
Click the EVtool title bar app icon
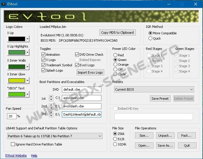pyautogui.click(x=3, y=4)
